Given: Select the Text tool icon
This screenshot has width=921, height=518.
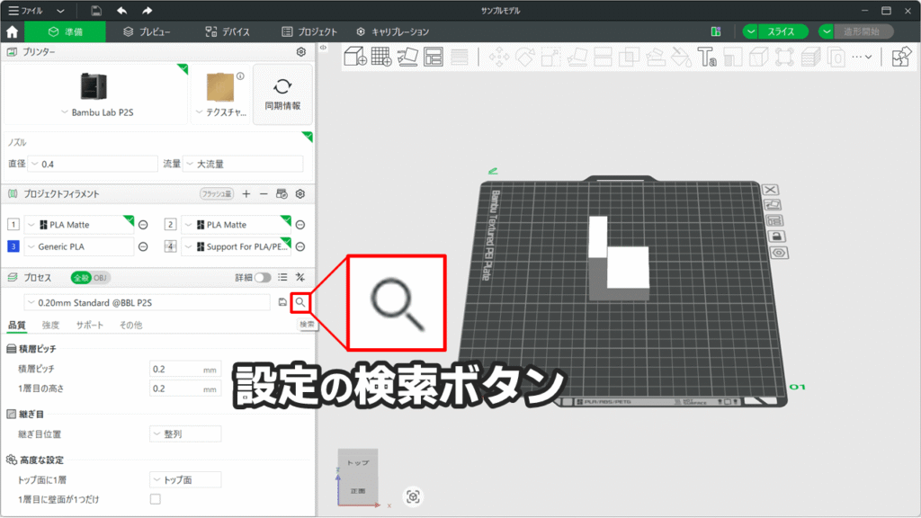Looking at the screenshot, I should click(x=707, y=58).
